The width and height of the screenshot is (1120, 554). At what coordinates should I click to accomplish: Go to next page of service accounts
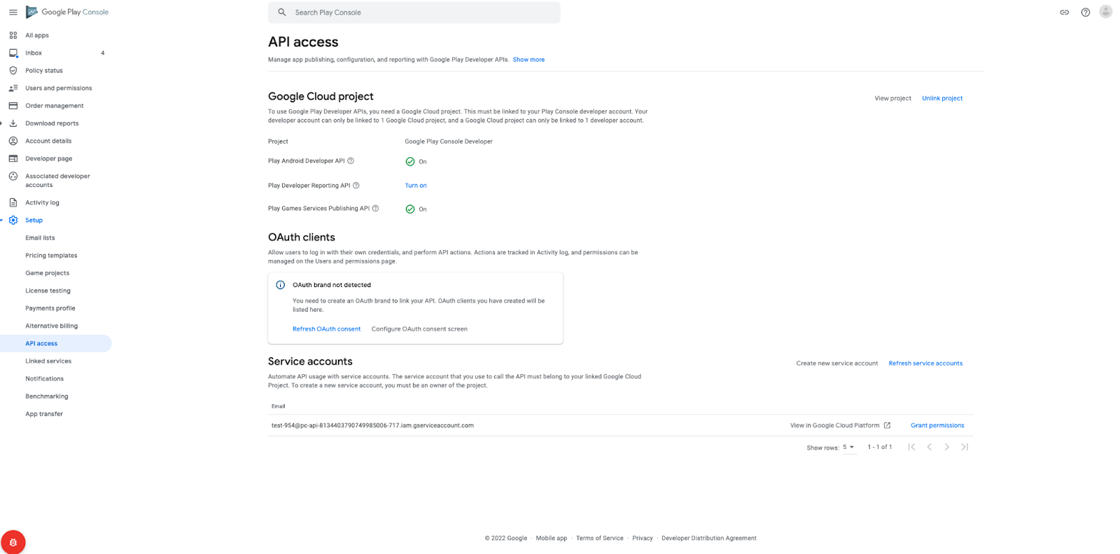click(x=946, y=447)
